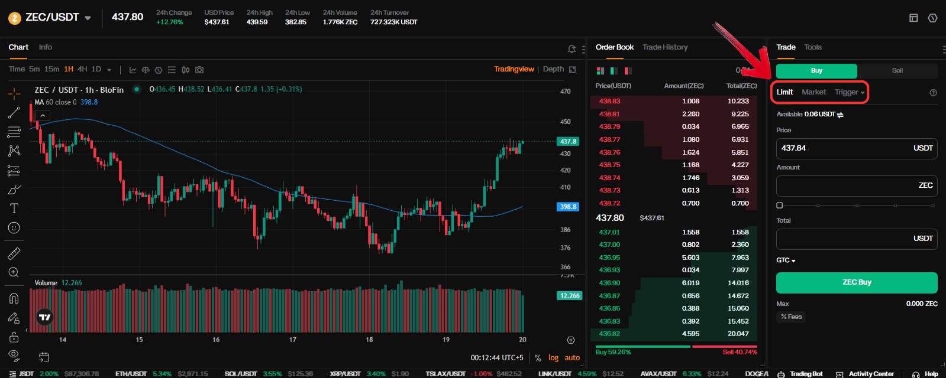Click the clock time settings icon

click(159, 70)
